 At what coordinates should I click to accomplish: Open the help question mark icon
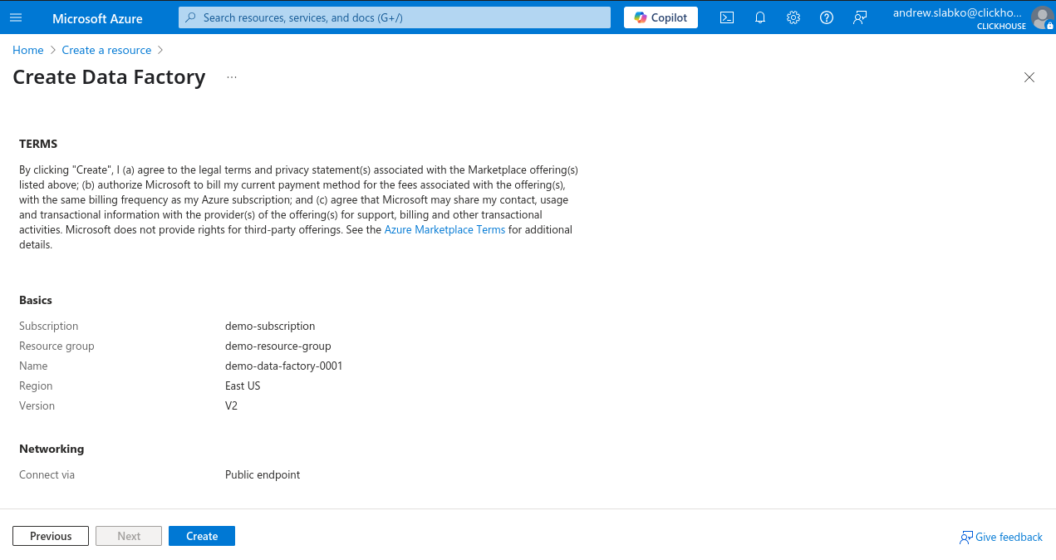coord(826,17)
